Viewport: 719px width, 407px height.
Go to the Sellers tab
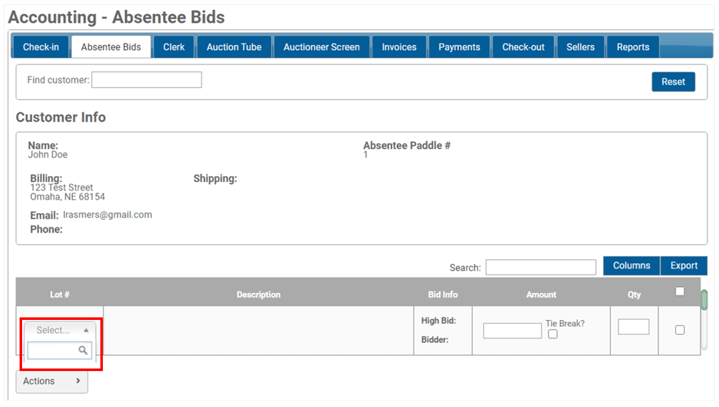[x=580, y=46]
